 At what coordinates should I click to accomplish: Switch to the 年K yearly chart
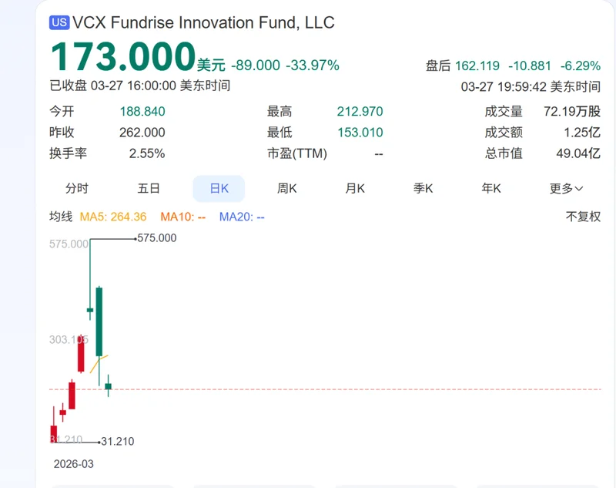click(x=491, y=188)
